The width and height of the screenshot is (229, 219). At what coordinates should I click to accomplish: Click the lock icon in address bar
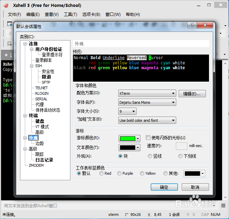(x=10, y=34)
